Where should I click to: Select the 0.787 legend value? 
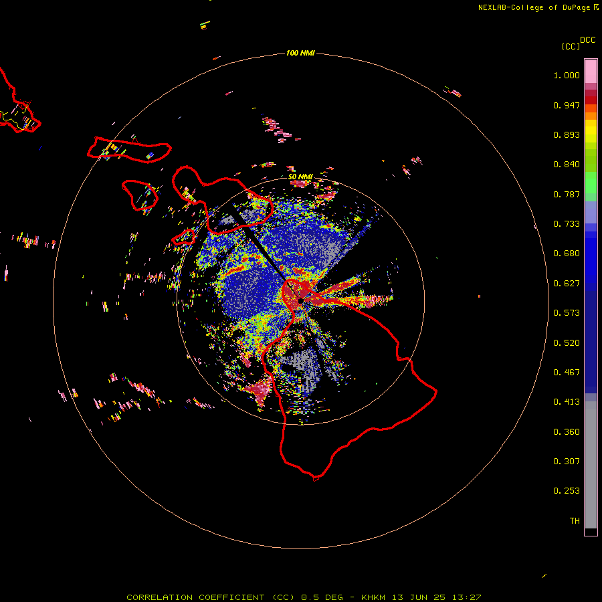567,194
